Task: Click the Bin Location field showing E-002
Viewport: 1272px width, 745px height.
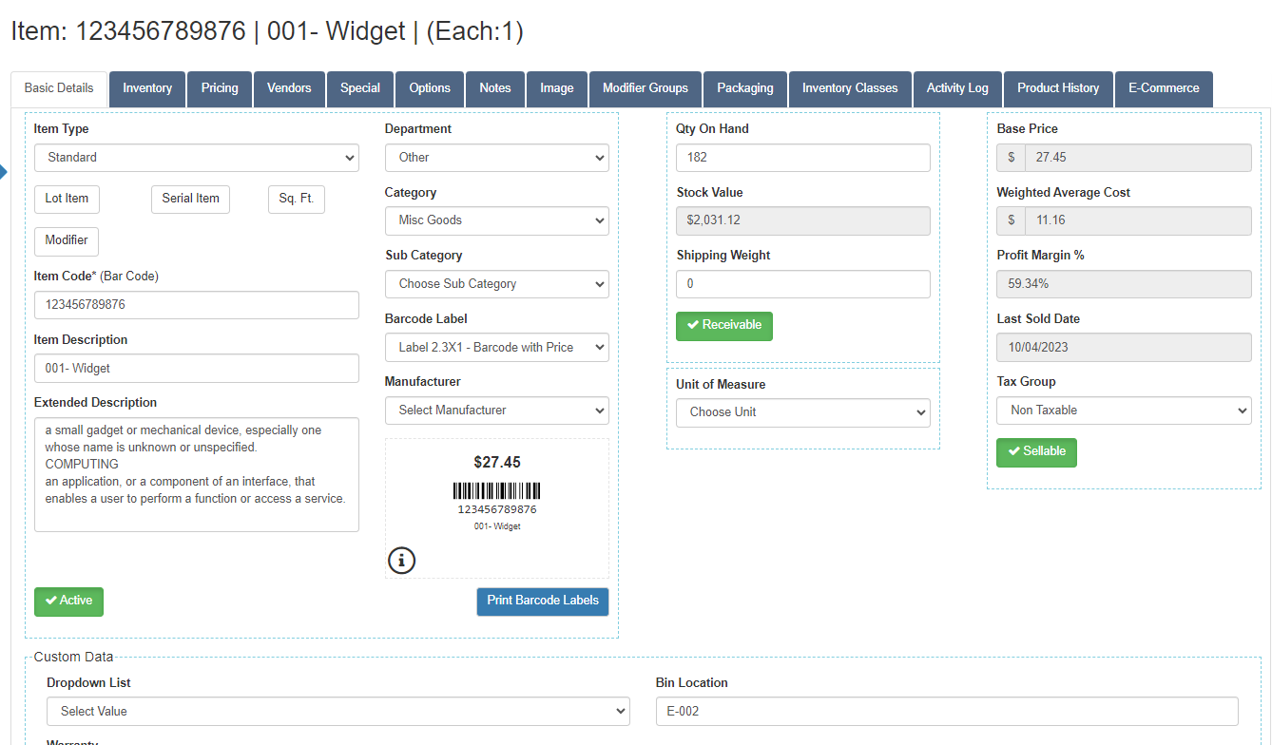Action: (946, 711)
